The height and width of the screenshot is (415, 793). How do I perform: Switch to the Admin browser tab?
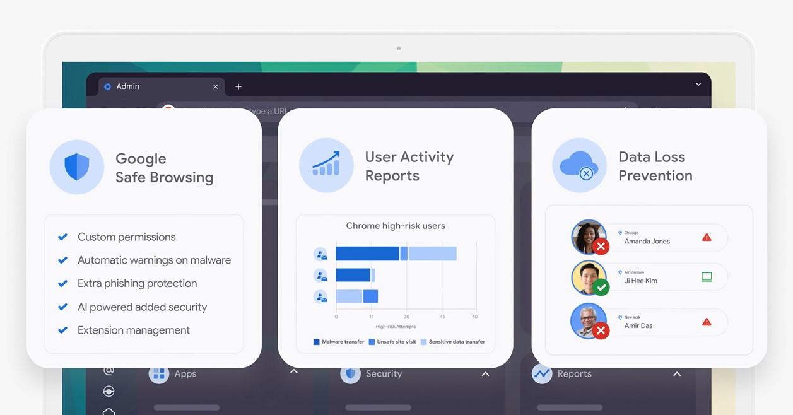point(162,86)
